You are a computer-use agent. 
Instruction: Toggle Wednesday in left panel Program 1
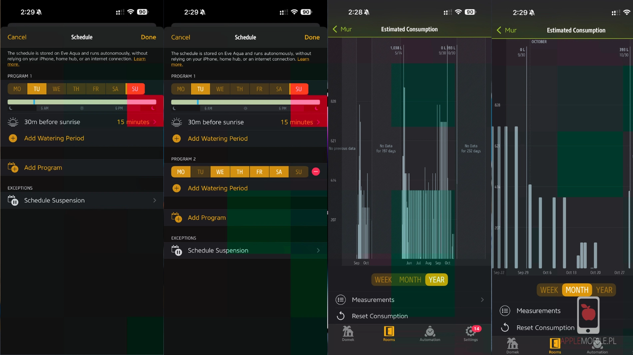pyautogui.click(x=56, y=89)
